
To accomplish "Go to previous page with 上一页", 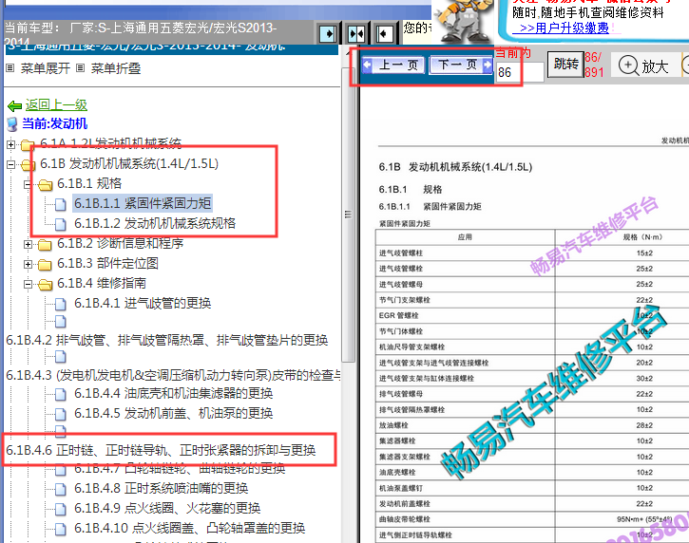I will pyautogui.click(x=393, y=65).
